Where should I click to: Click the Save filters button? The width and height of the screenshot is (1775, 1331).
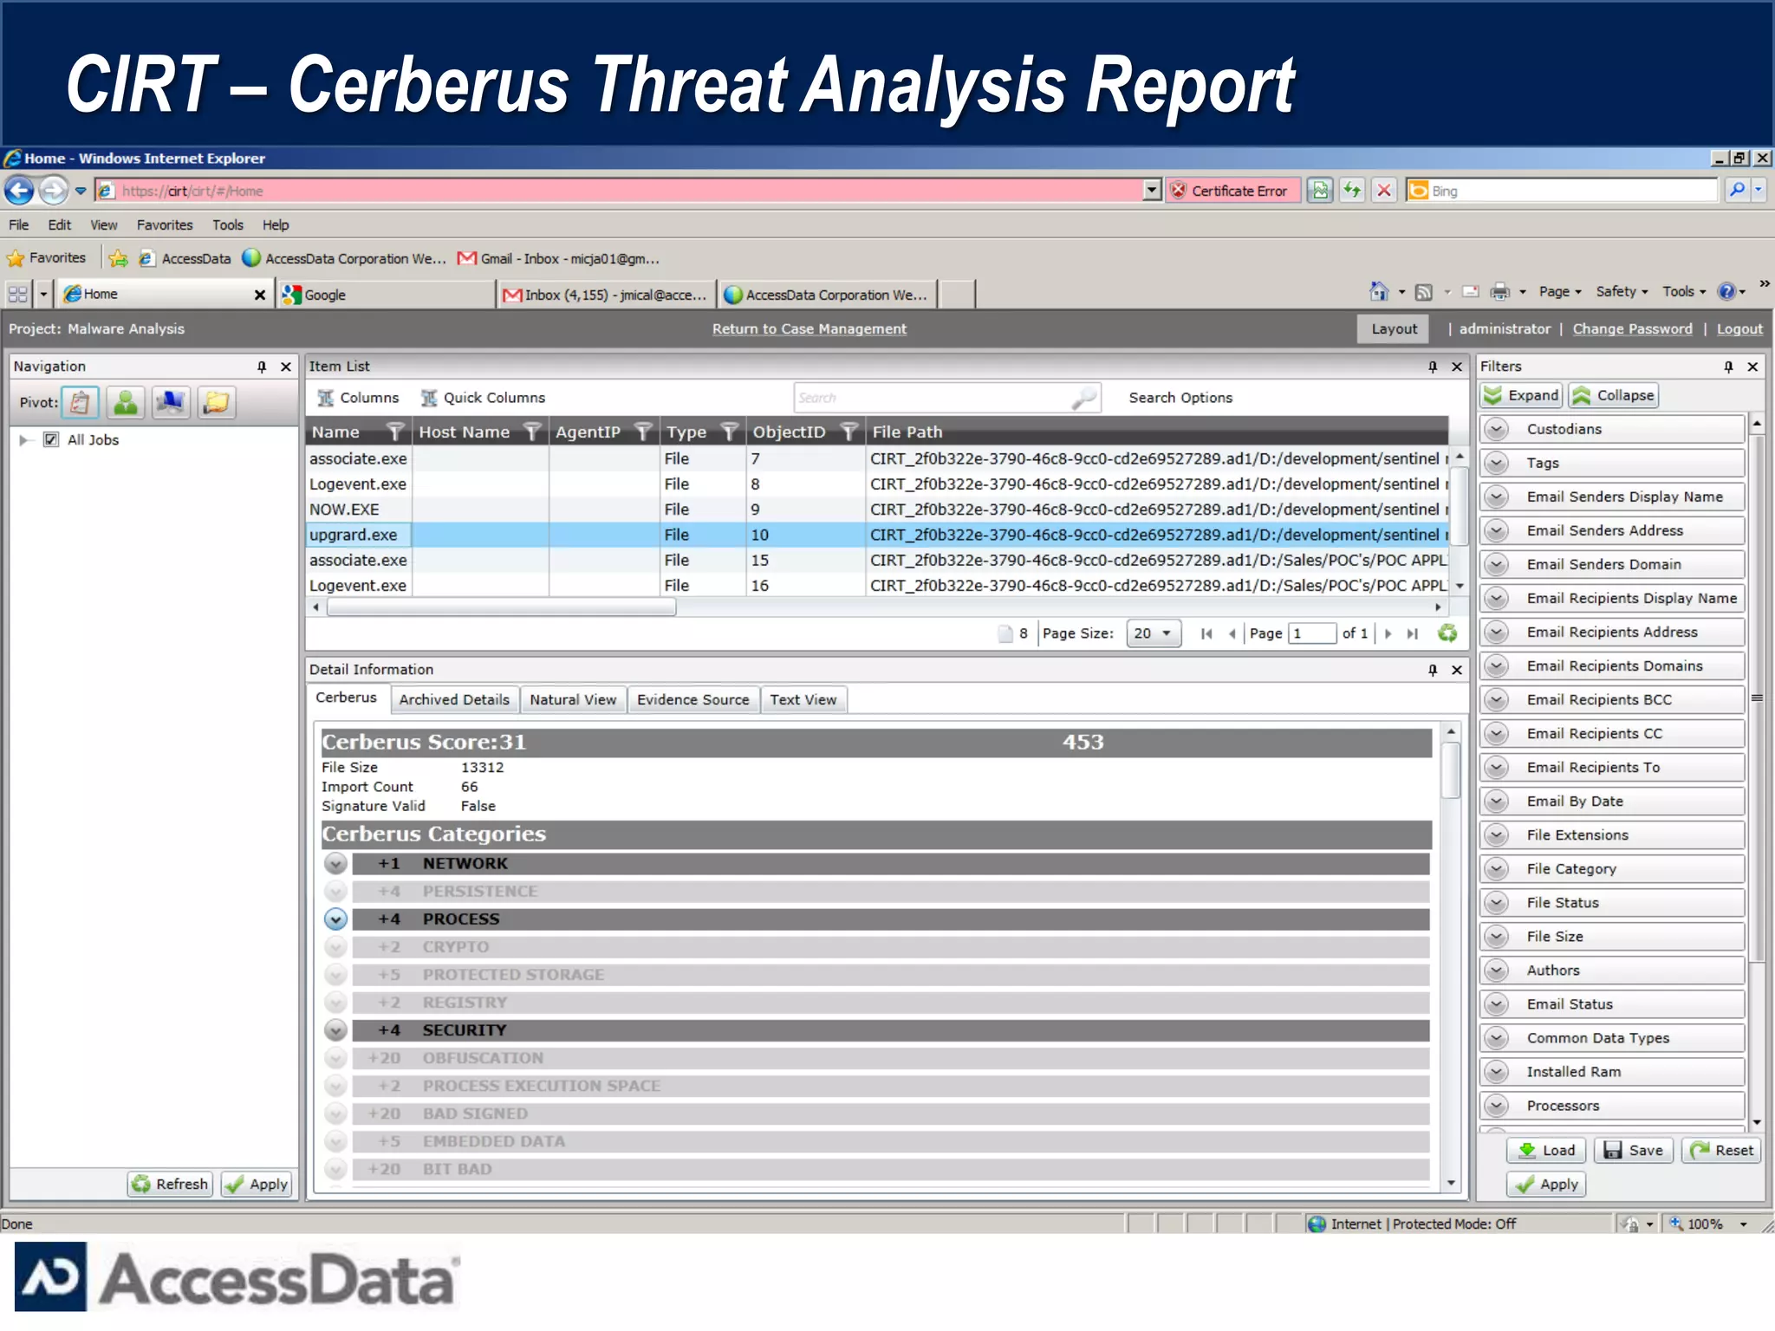click(x=1633, y=1151)
